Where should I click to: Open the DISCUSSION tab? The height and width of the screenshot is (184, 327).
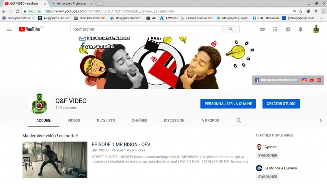point(174,121)
